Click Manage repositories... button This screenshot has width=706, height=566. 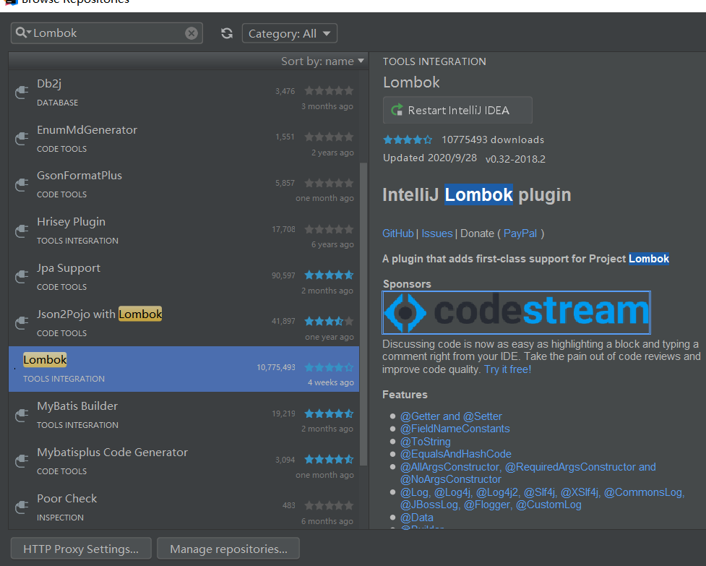(x=228, y=549)
